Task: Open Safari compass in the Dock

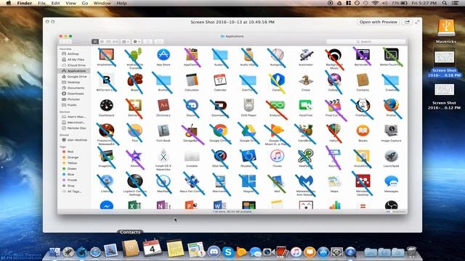Action: click(95, 252)
